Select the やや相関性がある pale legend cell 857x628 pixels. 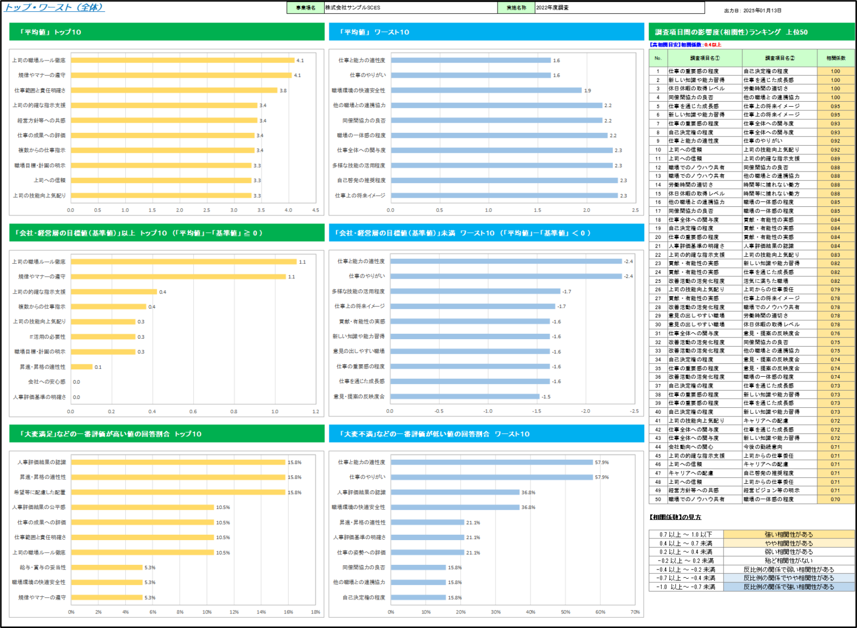788,543
